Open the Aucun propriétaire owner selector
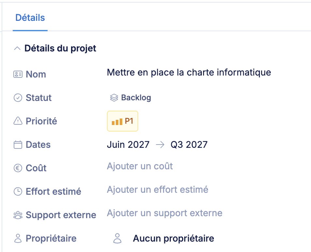311x252 pixels. click(x=173, y=238)
